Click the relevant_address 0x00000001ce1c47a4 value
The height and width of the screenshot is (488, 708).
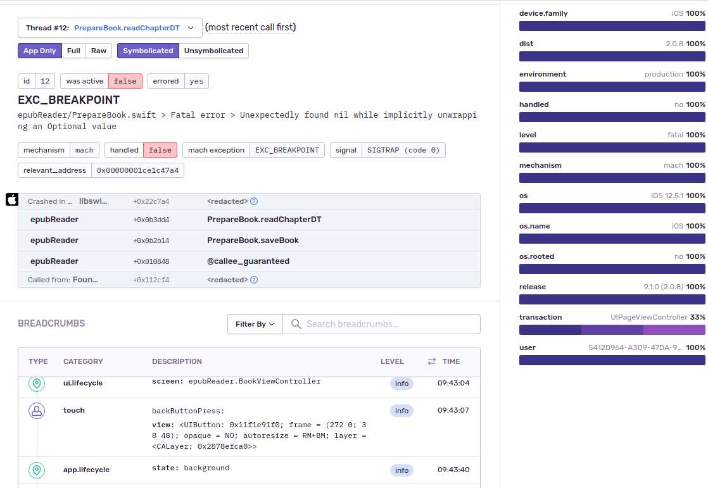(x=137, y=171)
